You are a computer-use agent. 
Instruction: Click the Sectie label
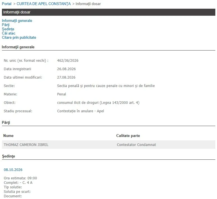click(9, 86)
